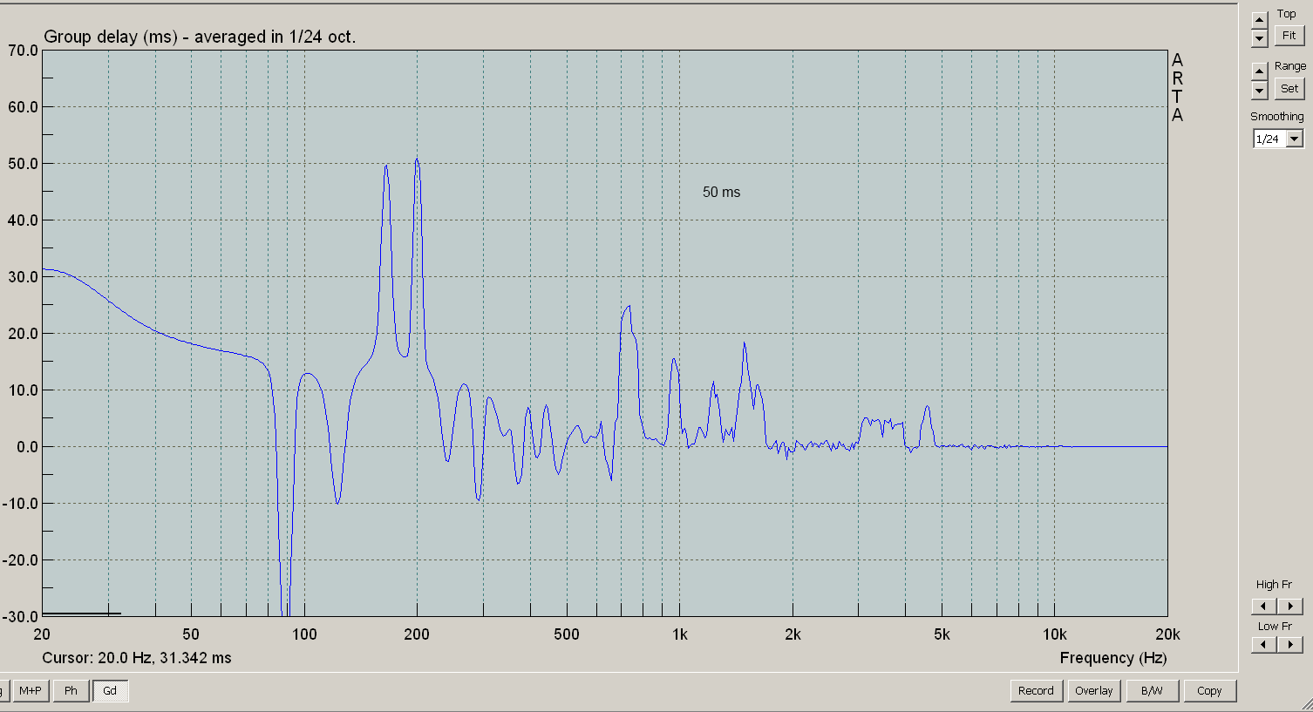
Task: Switch to Ph phase view
Action: 71,691
